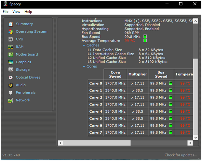Click the Speccy app icon in title bar

6,4
